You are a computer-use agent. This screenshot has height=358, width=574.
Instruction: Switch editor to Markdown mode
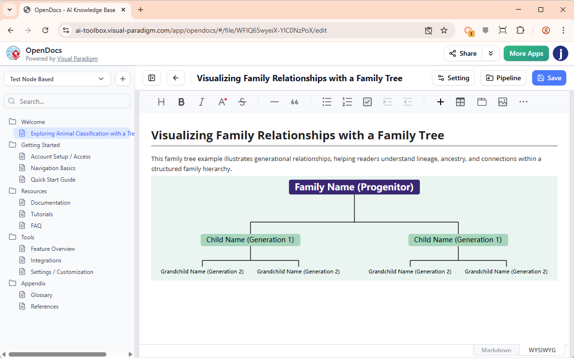(496, 350)
